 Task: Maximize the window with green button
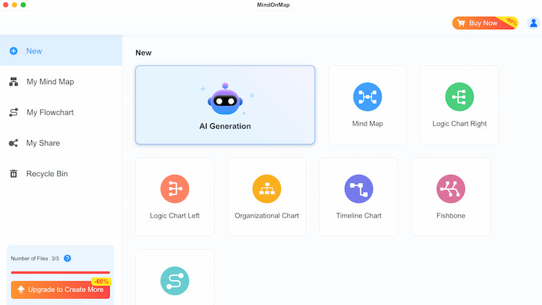(23, 5)
